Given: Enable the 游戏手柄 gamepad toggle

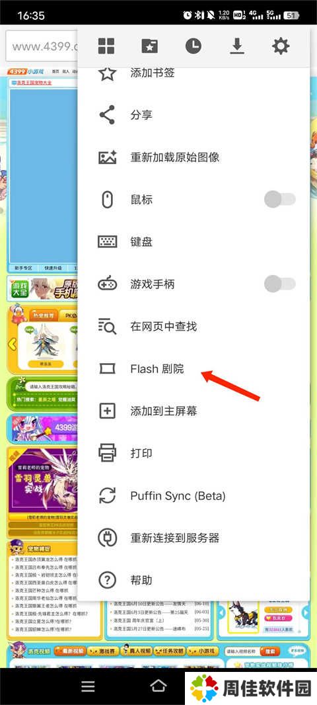Looking at the screenshot, I should click(280, 284).
